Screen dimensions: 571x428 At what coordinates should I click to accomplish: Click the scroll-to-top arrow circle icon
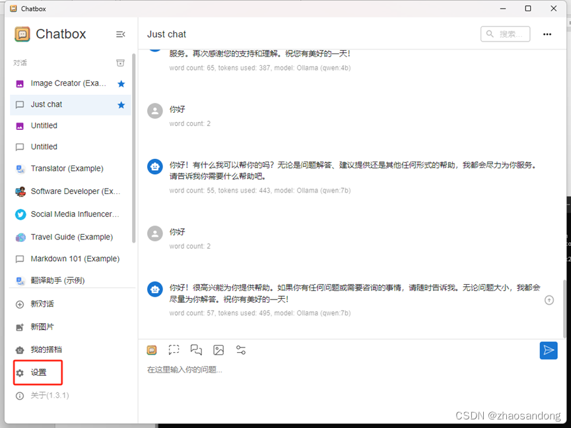[549, 300]
